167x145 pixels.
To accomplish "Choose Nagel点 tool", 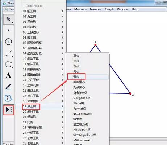I will [x=87, y=103].
